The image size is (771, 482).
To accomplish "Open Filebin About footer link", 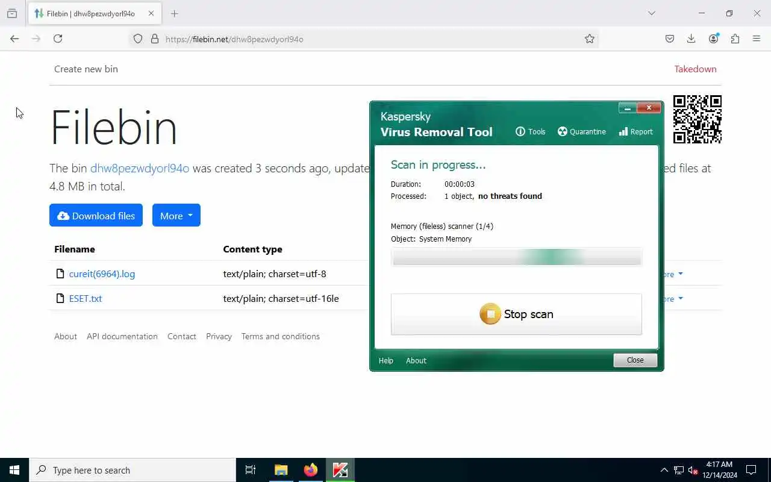I will pos(66,336).
